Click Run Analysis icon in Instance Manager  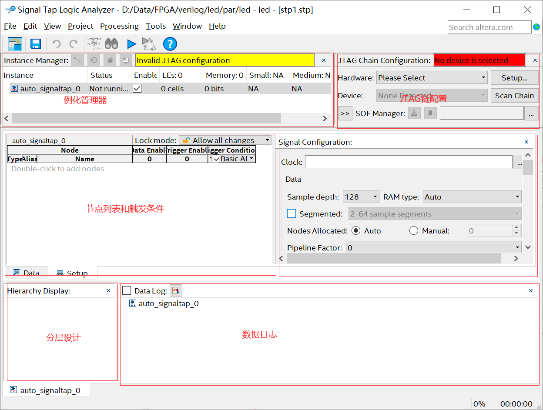[78, 60]
